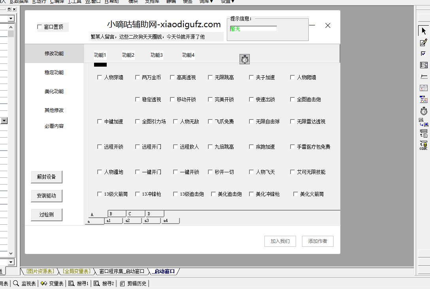Open 变量表 via its glasses icon
The height and width of the screenshot is (289, 430).
coord(43,283)
